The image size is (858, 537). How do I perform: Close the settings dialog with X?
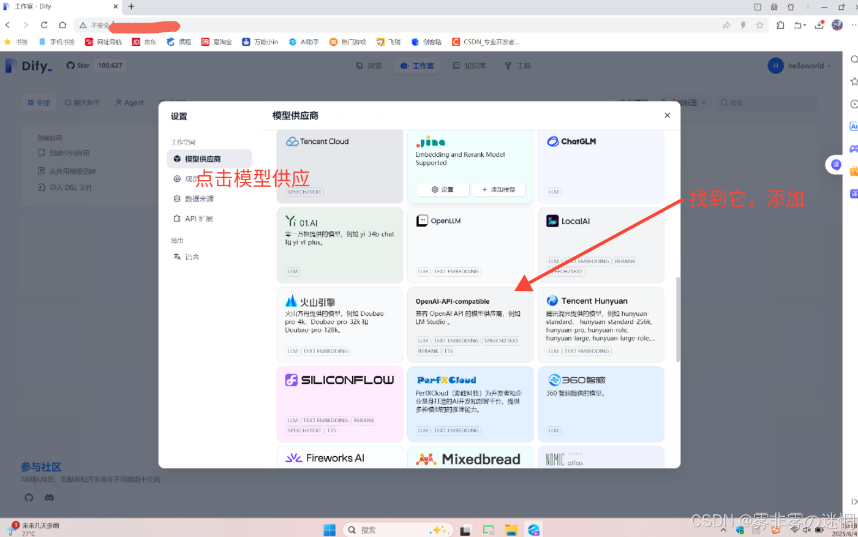pyautogui.click(x=667, y=115)
